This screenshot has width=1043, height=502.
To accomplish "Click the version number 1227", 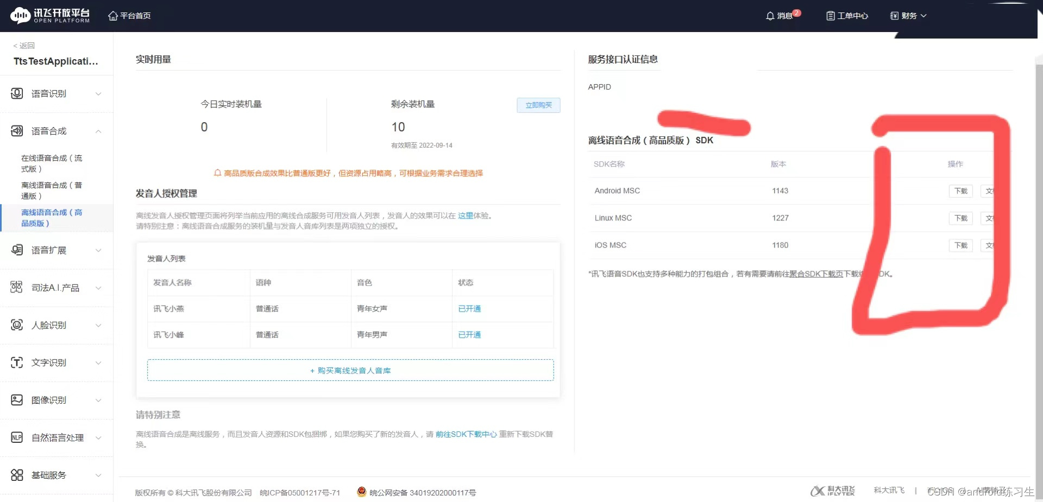I will (780, 218).
